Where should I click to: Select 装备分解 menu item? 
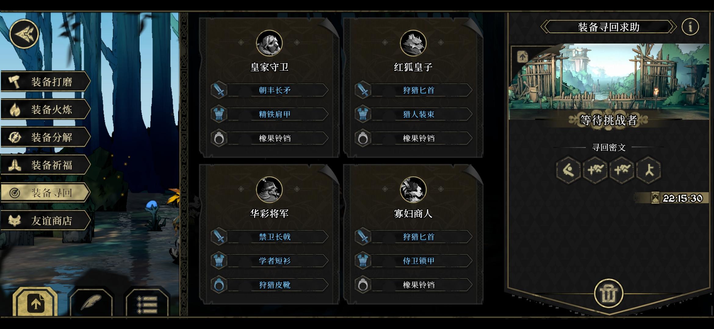click(x=46, y=137)
